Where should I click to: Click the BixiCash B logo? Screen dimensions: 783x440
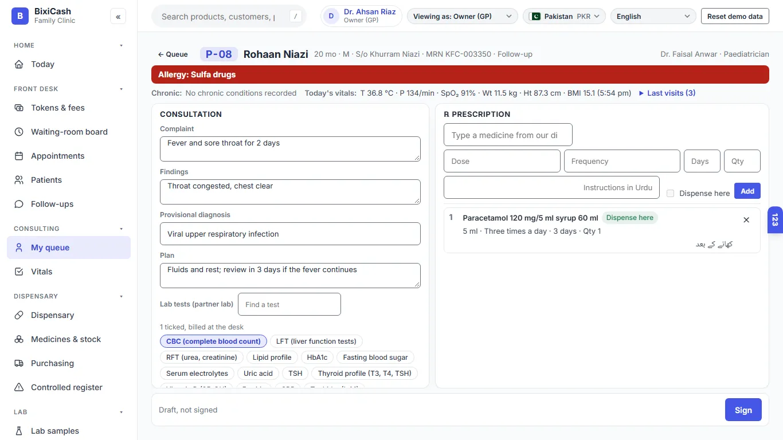point(20,16)
